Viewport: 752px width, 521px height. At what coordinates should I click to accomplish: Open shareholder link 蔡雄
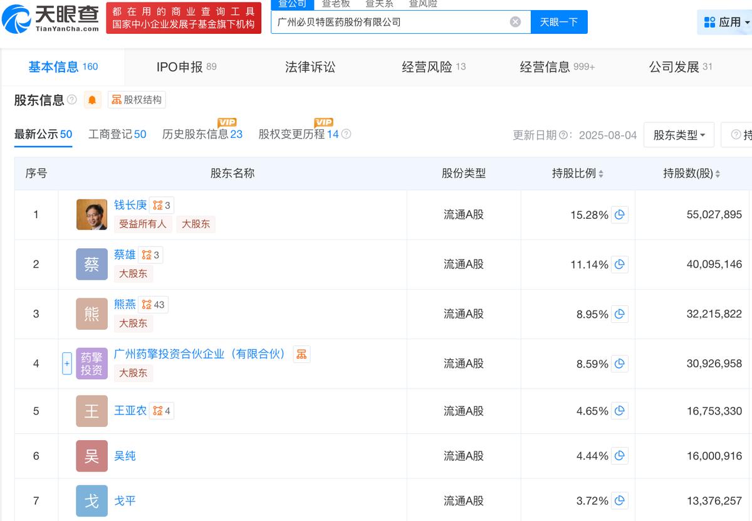[x=125, y=255]
